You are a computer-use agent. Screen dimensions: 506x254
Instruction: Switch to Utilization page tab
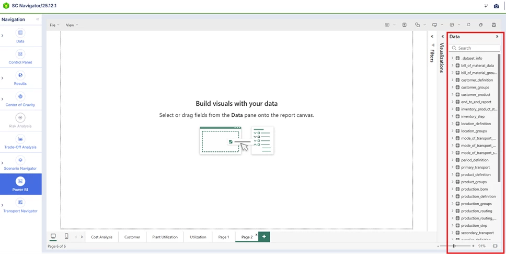pyautogui.click(x=198, y=237)
